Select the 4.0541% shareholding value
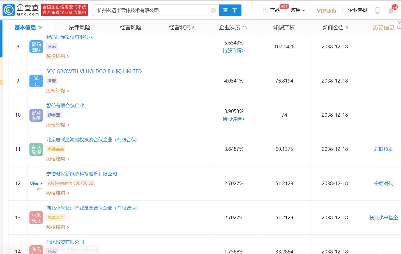Viewport: 401px width, 254px height. 234,81
